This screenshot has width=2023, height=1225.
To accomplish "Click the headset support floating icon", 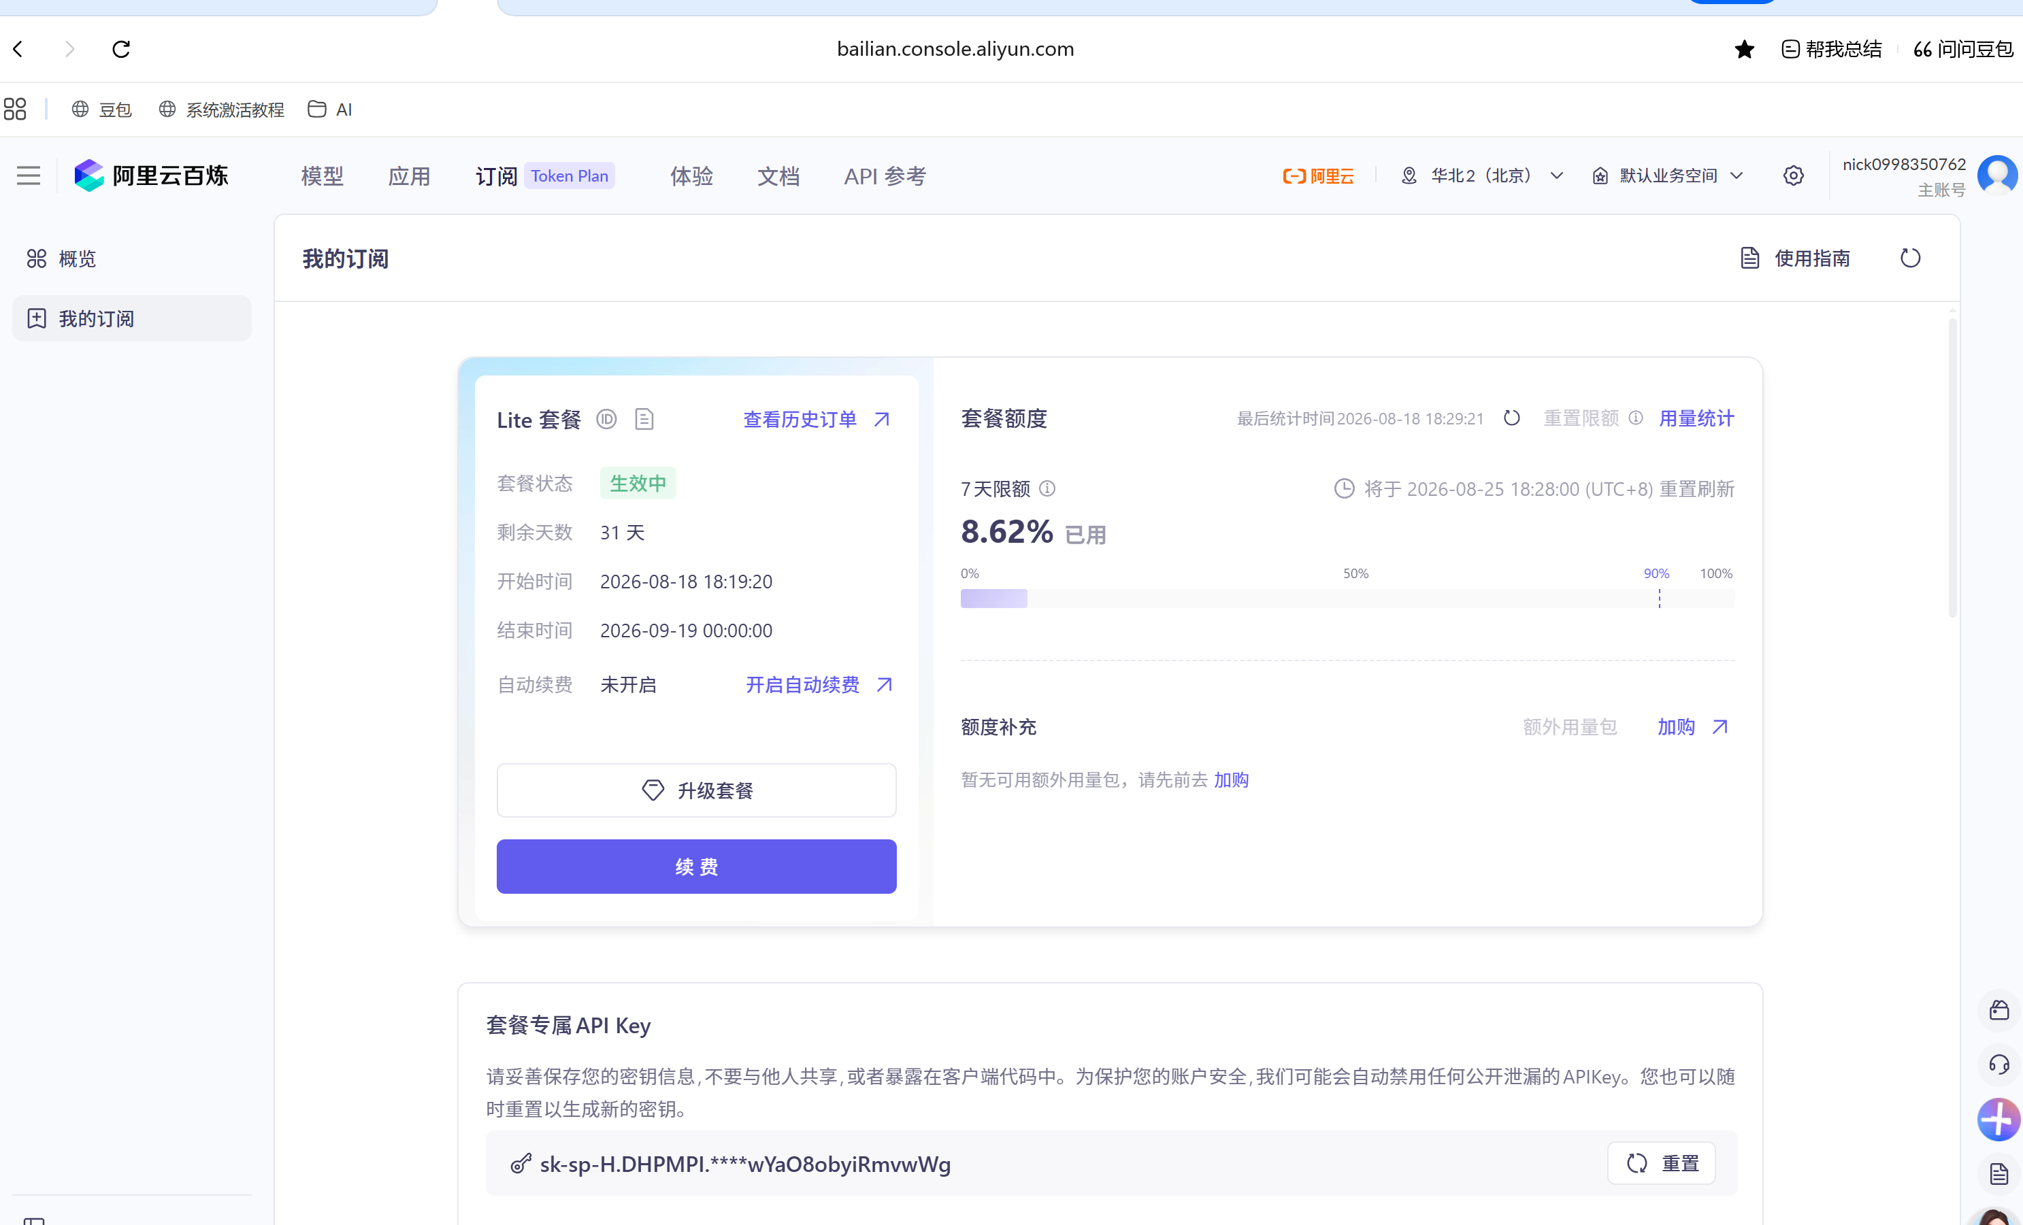I will coord(1999,1064).
